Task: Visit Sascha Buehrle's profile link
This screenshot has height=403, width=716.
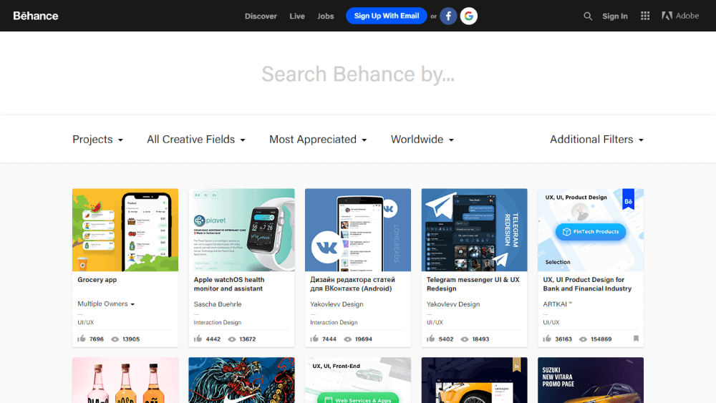Action: click(x=218, y=304)
